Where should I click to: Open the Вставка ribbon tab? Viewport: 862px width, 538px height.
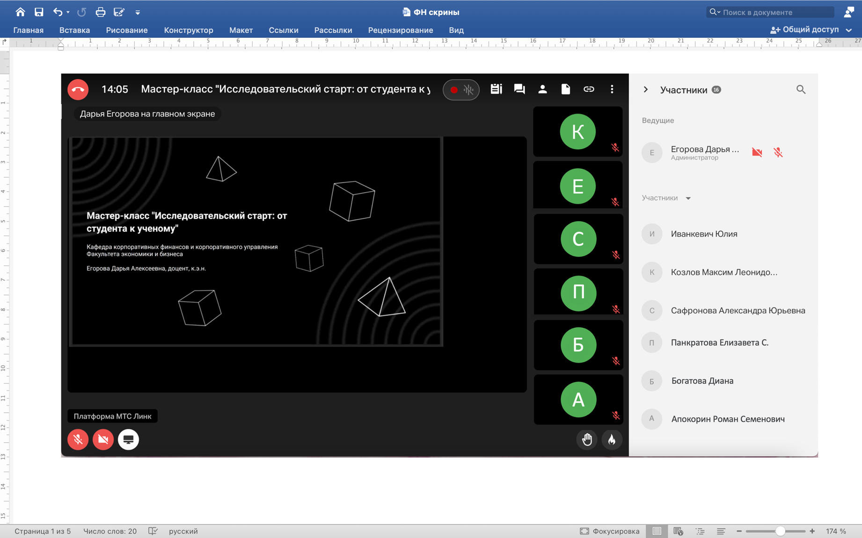pyautogui.click(x=74, y=30)
